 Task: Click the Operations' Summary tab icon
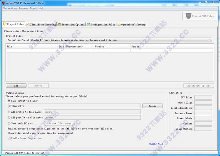[x=119, y=25]
